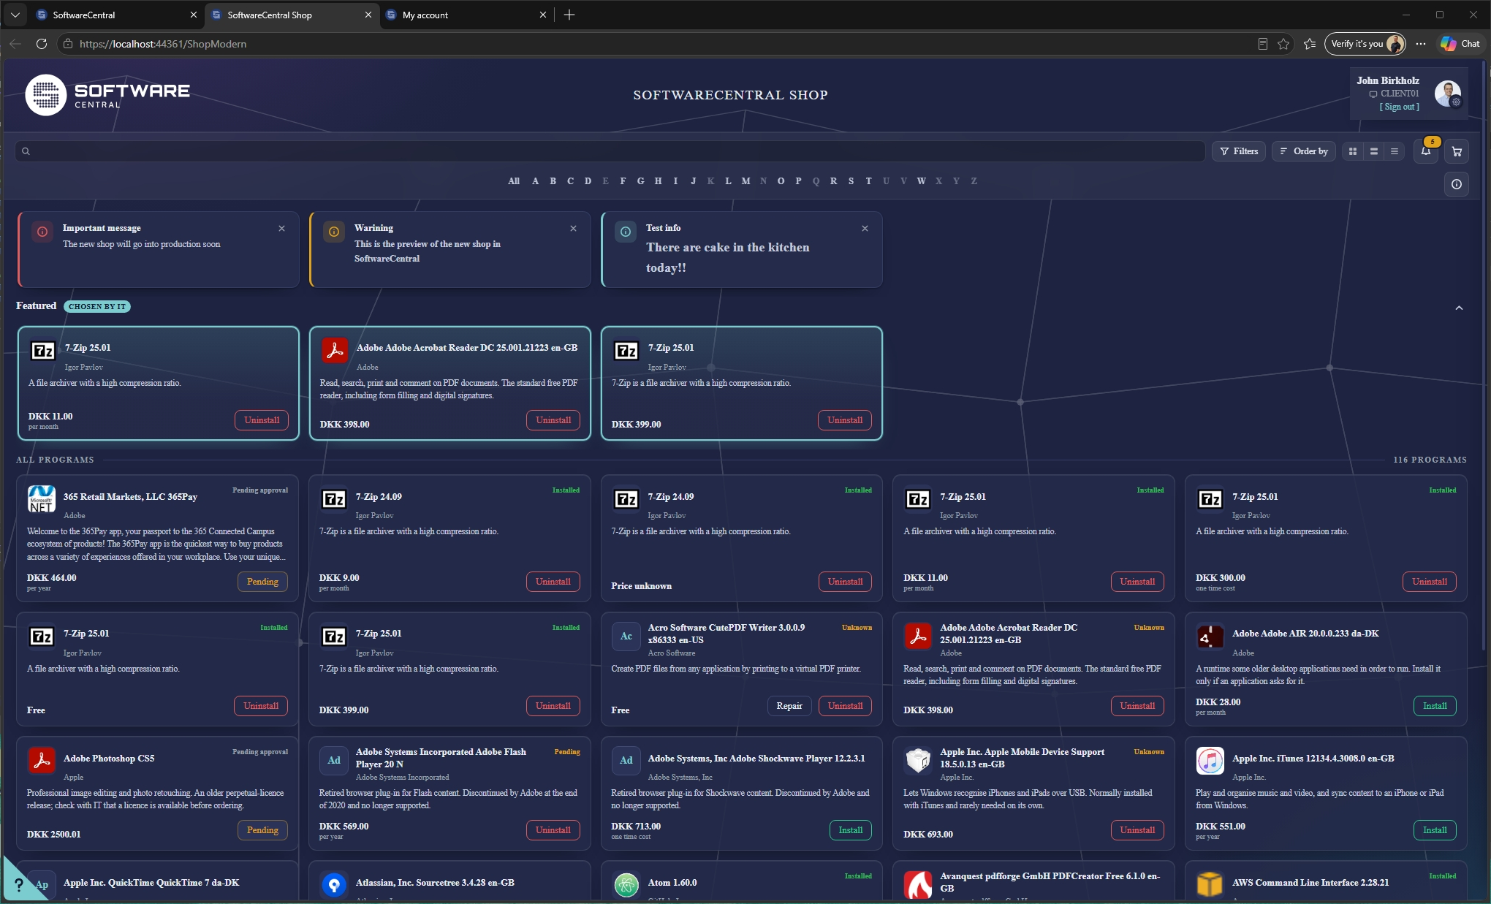This screenshot has width=1491, height=904.
Task: Collapse the Featured section chevron
Action: pos(1459,308)
